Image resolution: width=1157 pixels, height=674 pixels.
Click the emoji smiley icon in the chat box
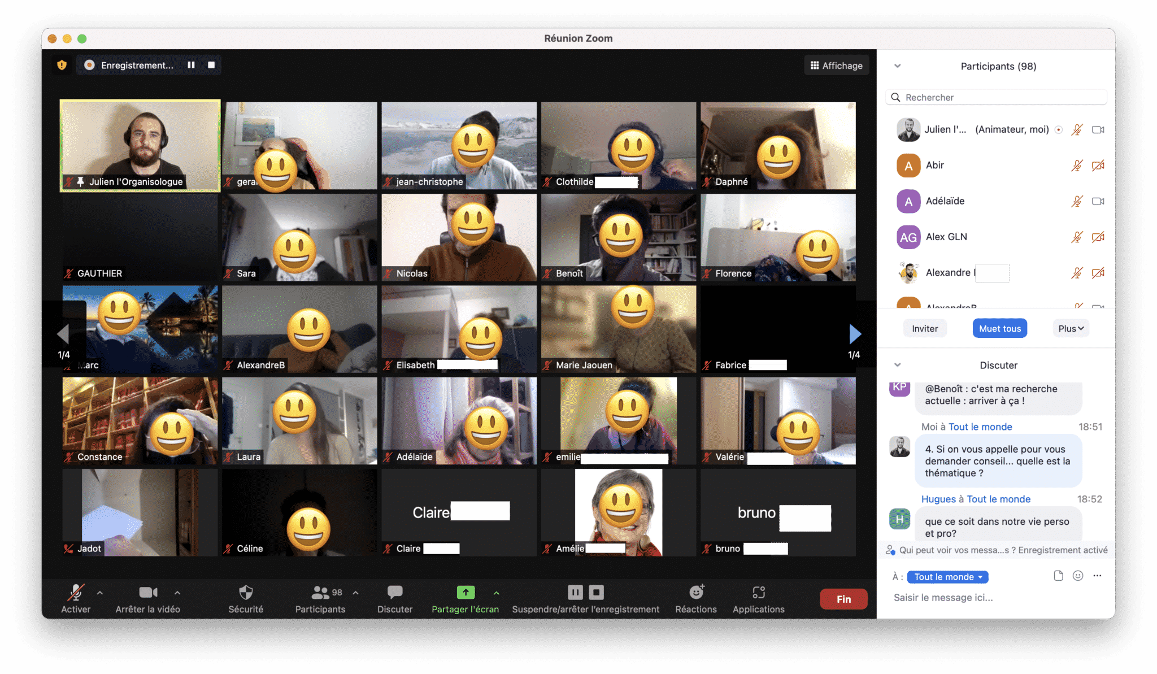click(1078, 576)
